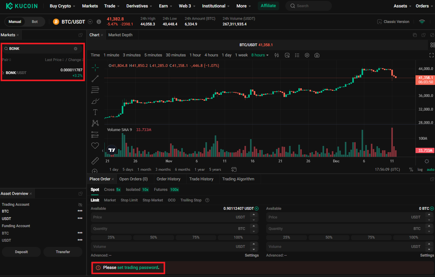This screenshot has height=277, width=435.
Task: Open the Orders dropdown
Action: (x=424, y=6)
